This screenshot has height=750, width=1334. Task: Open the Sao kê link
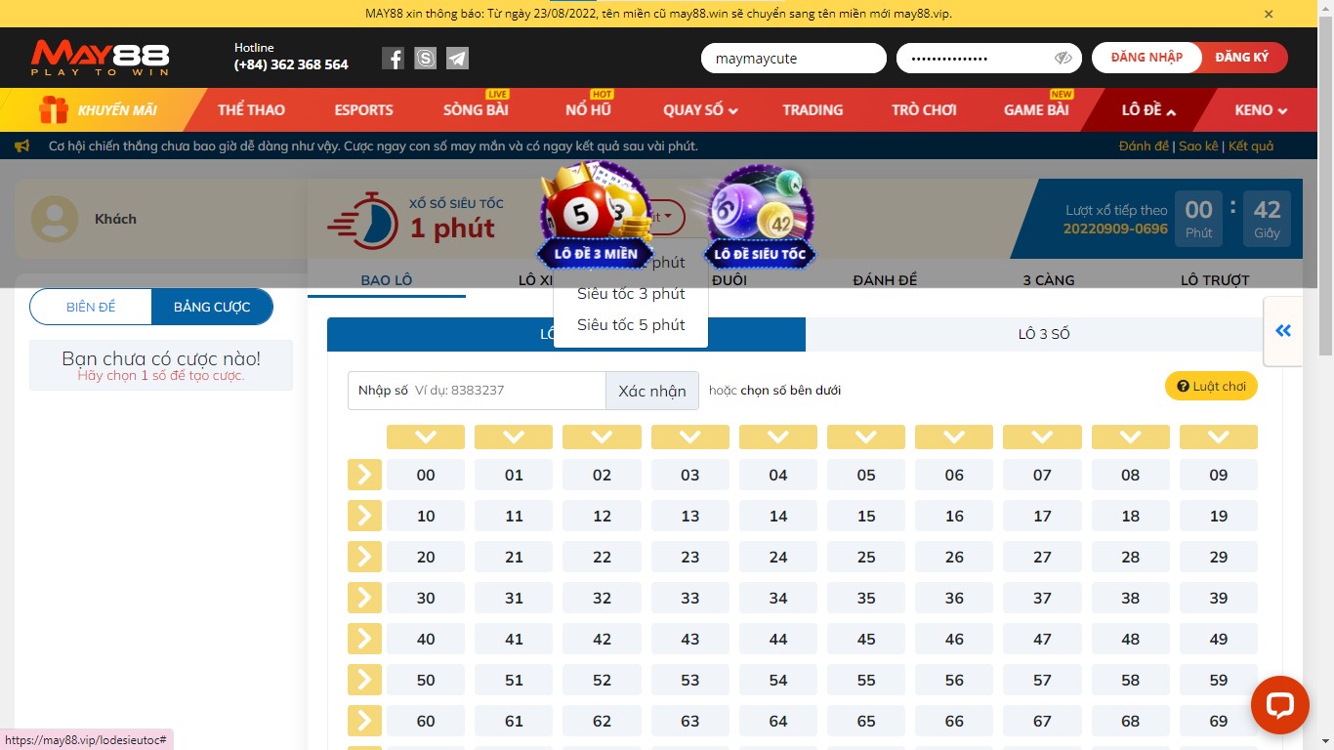(x=1198, y=146)
